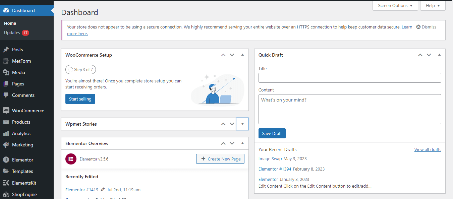Click the "Jul 2nd, 11:19 am" timestamp
The width and height of the screenshot is (453, 199).
(x=124, y=190)
